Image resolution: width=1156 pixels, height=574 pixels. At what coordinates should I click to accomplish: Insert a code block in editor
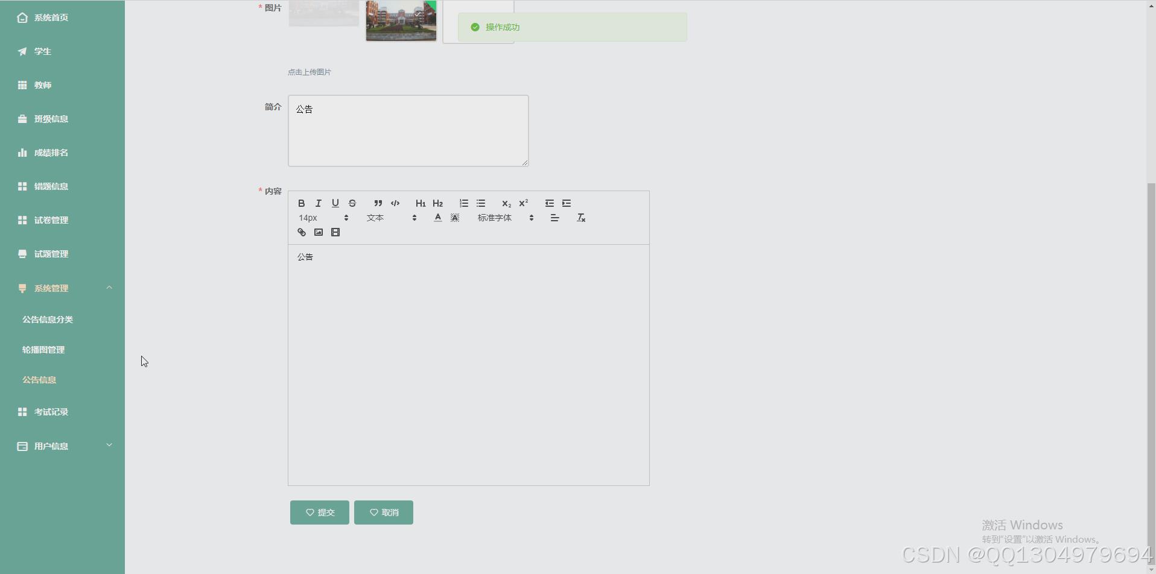point(395,203)
